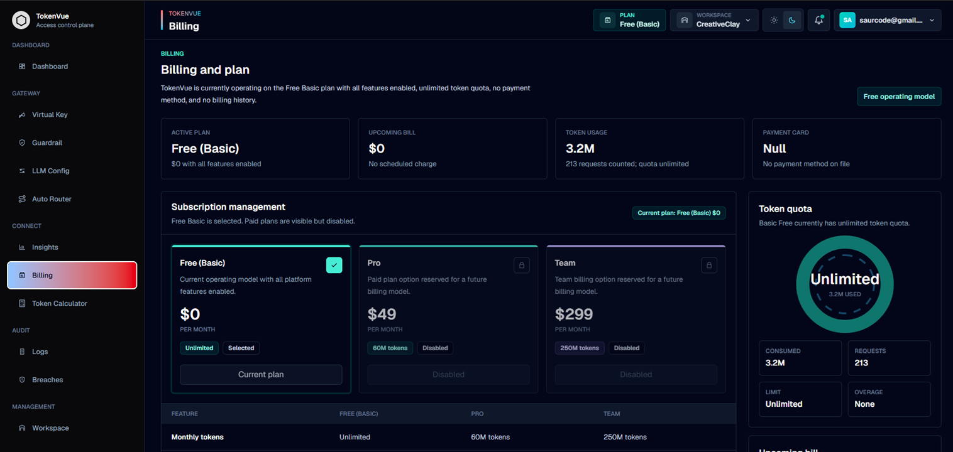Click the Limit Unlimited tile
This screenshot has height=452, width=953.
800,399
